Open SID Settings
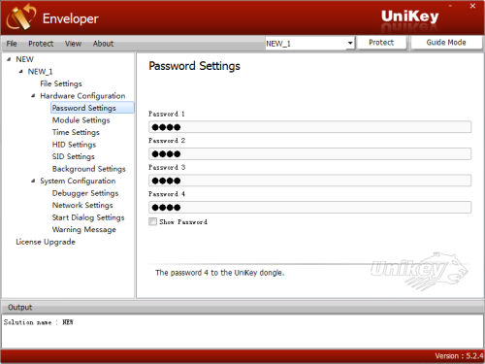 point(74,156)
